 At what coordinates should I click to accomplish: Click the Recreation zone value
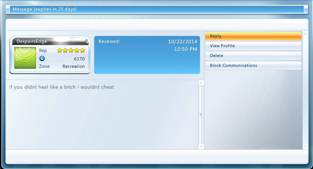(74, 66)
